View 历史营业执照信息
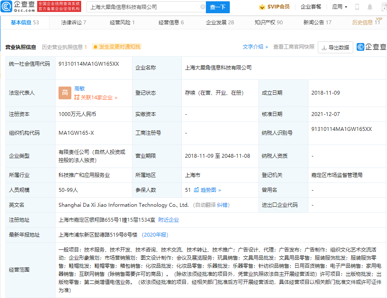Screen dimensions: 387x298 (x=64, y=47)
